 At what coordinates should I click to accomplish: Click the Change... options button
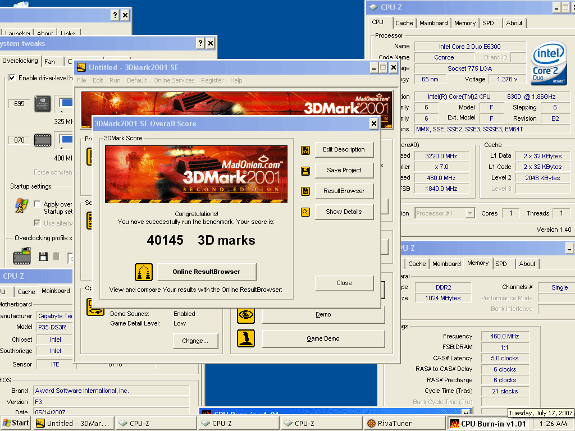pos(195,341)
